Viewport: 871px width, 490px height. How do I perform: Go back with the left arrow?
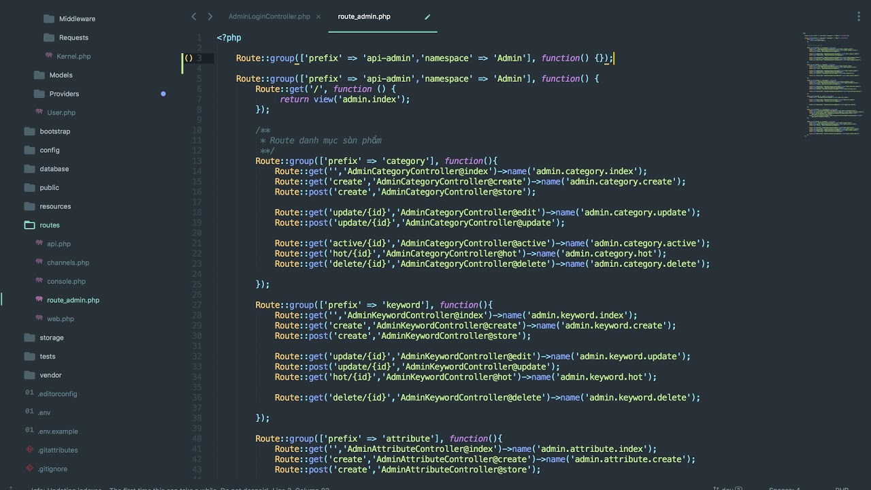pos(194,16)
